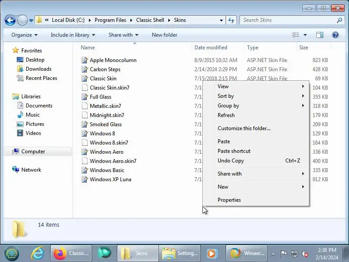Open the recent pages dropdown arrow
Viewport: 349px width, 262px height.
click(31, 21)
